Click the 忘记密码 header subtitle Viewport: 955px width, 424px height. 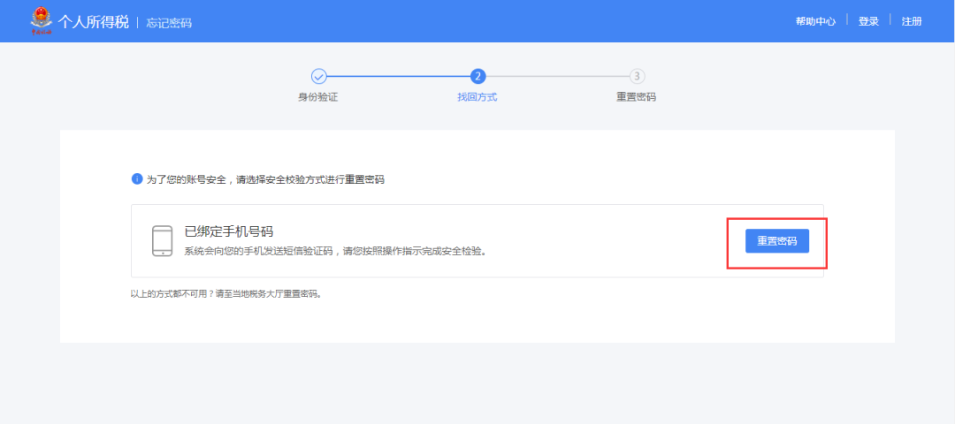coord(168,22)
